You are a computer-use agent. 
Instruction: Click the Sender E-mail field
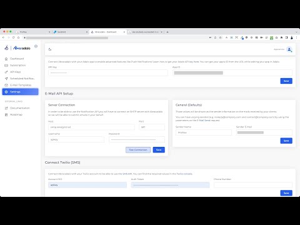point(264,132)
